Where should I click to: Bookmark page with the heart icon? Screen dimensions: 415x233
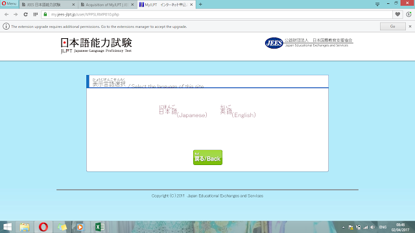(397, 14)
